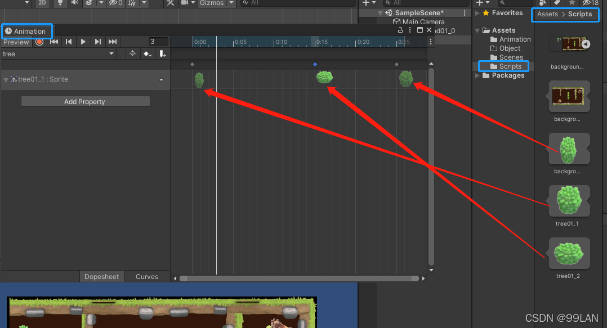This screenshot has width=607, height=328.
Task: Enable keyframe recording red button
Action: click(x=39, y=42)
